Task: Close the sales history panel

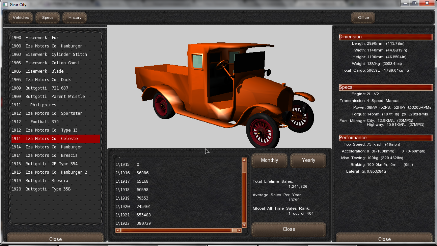Action: [x=289, y=229]
